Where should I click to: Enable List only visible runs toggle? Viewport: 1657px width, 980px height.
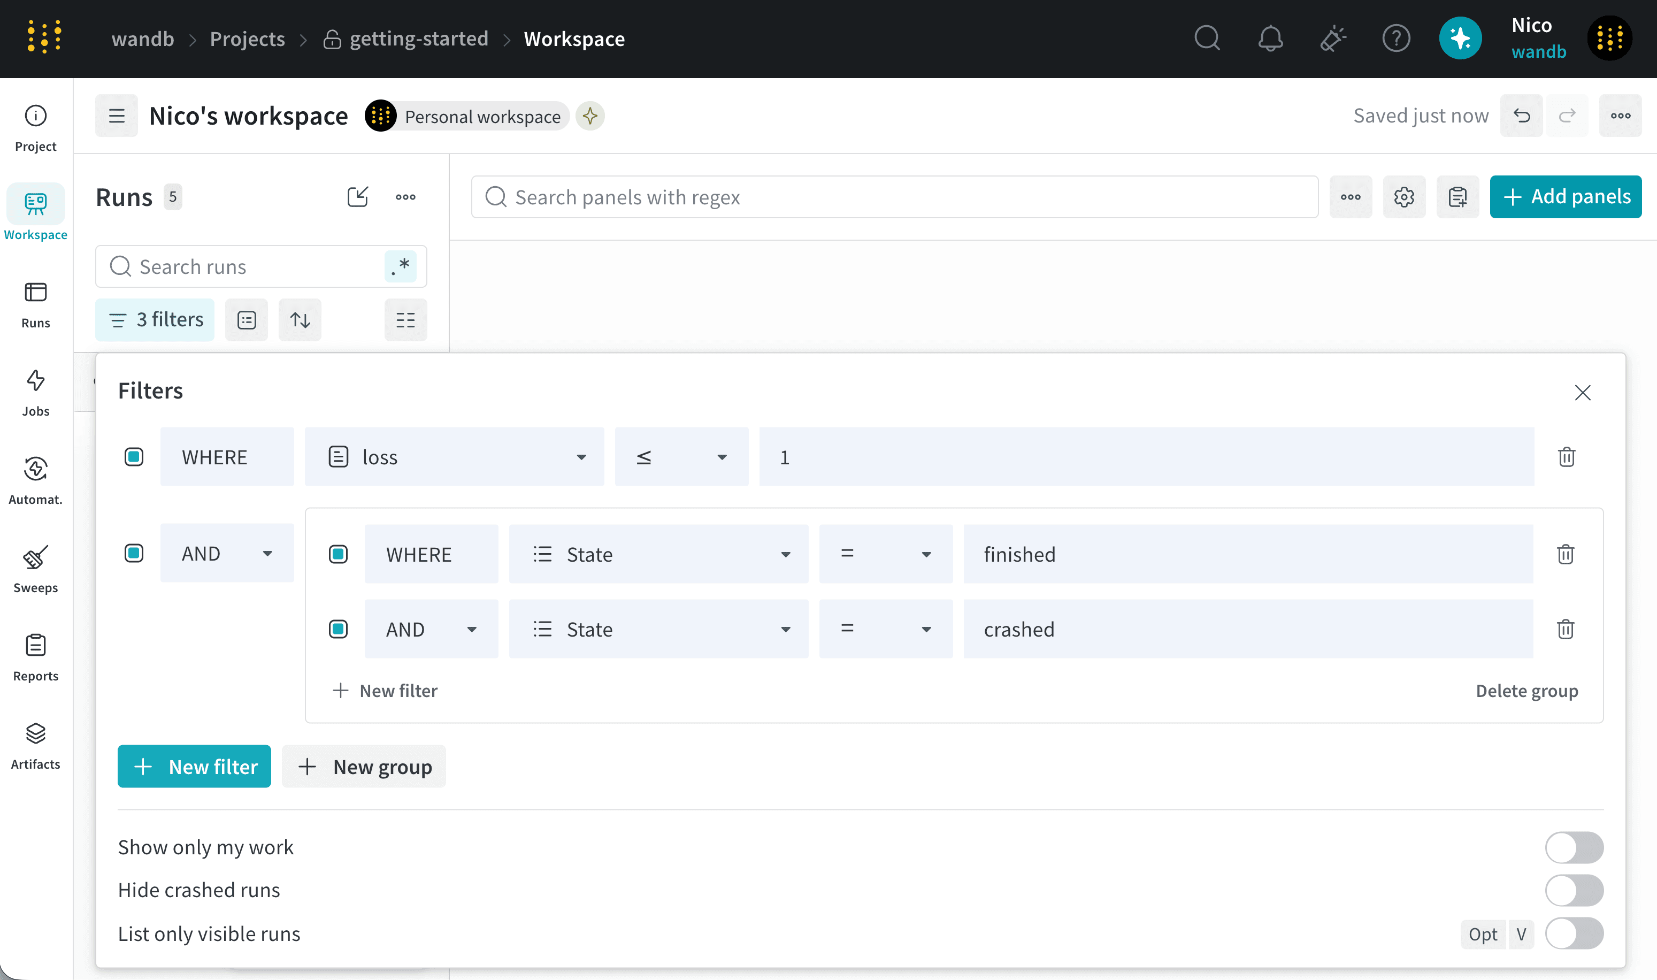coord(1574,934)
